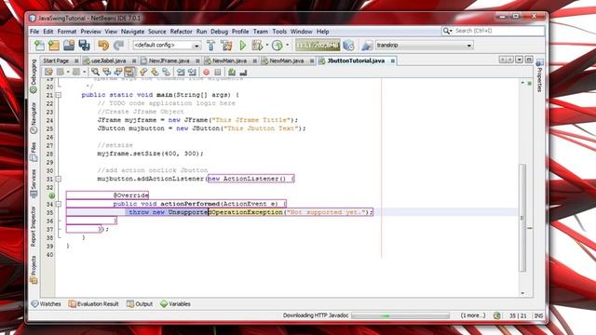
Task: Maximize the editor window button
Action: 529,60
